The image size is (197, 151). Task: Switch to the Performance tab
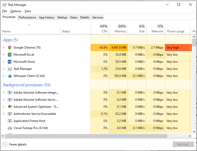tap(27, 17)
